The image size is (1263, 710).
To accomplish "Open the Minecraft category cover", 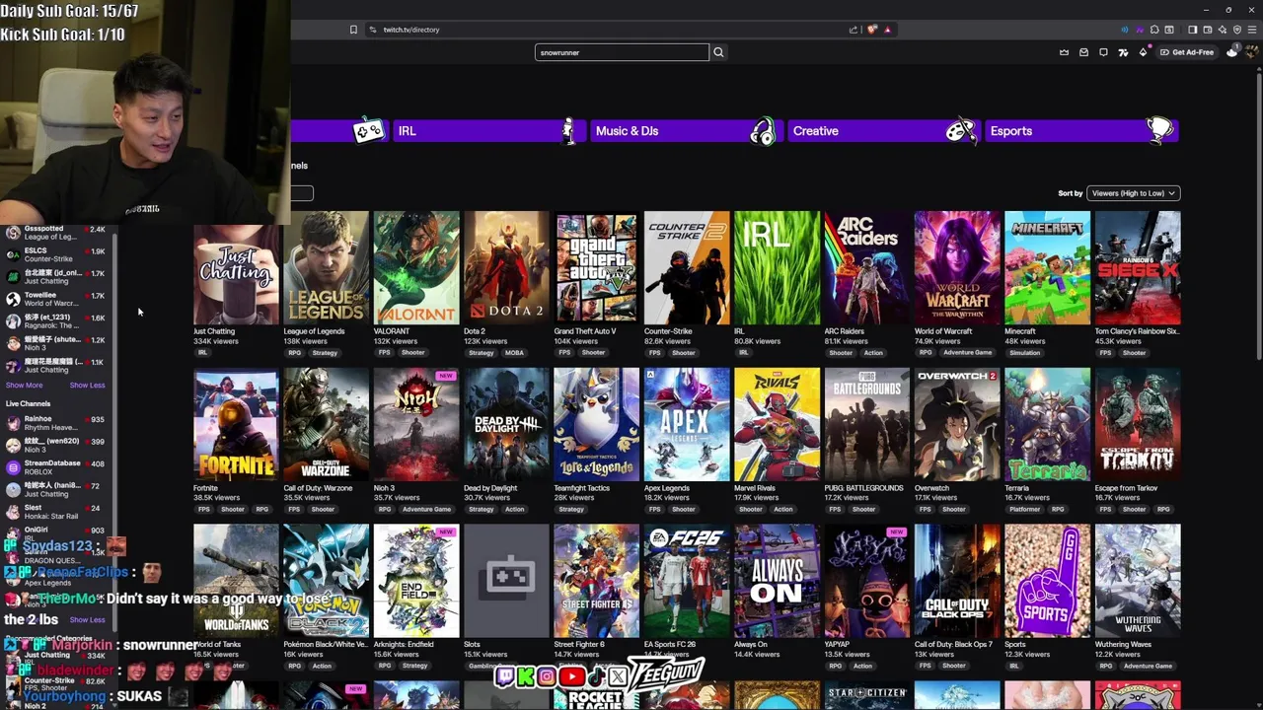I will [x=1047, y=267].
